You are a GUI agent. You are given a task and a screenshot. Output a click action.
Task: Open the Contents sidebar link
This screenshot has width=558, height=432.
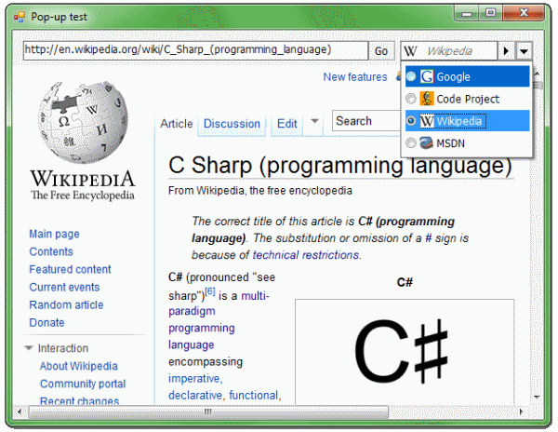(x=51, y=251)
